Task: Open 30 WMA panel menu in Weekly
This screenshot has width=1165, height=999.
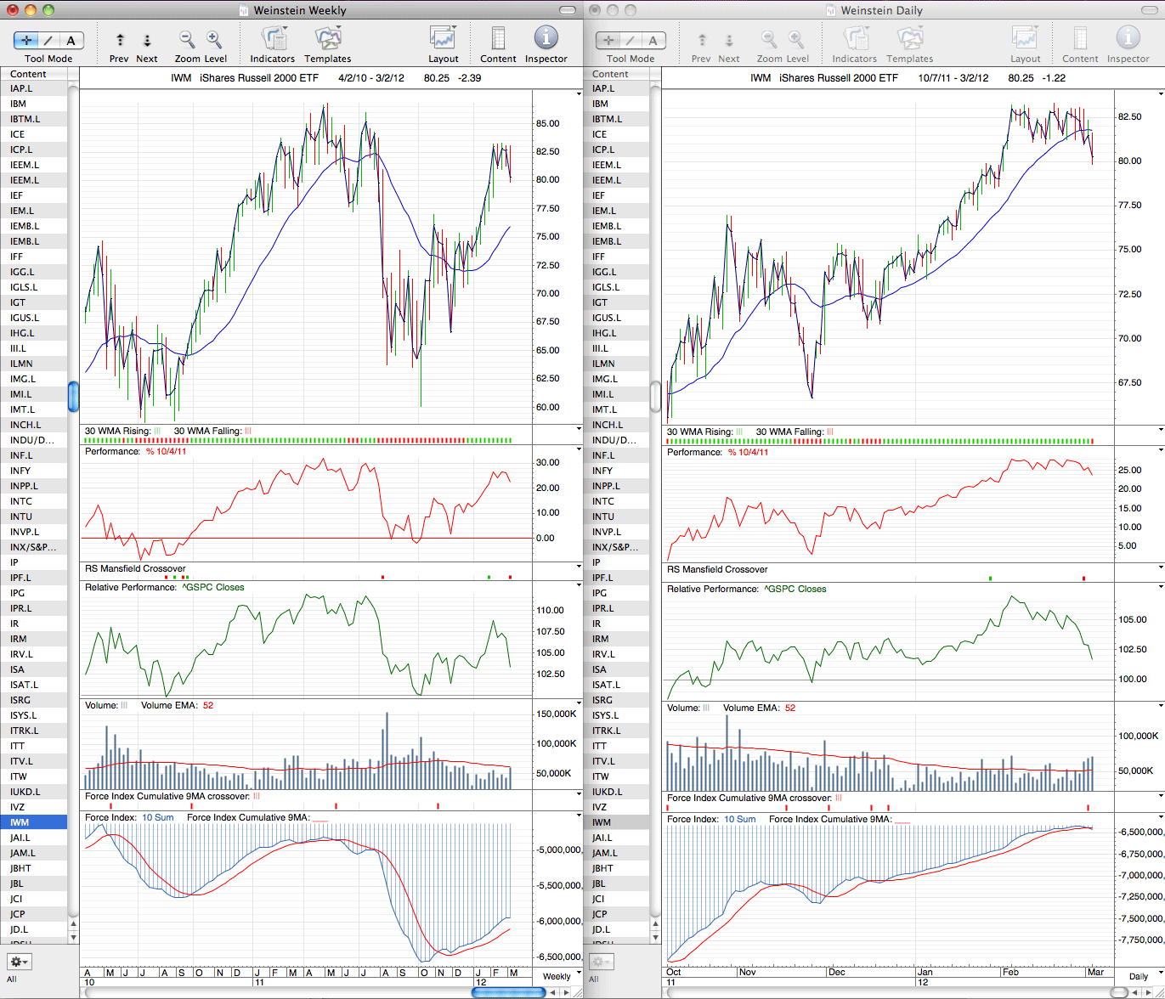Action: tap(580, 429)
